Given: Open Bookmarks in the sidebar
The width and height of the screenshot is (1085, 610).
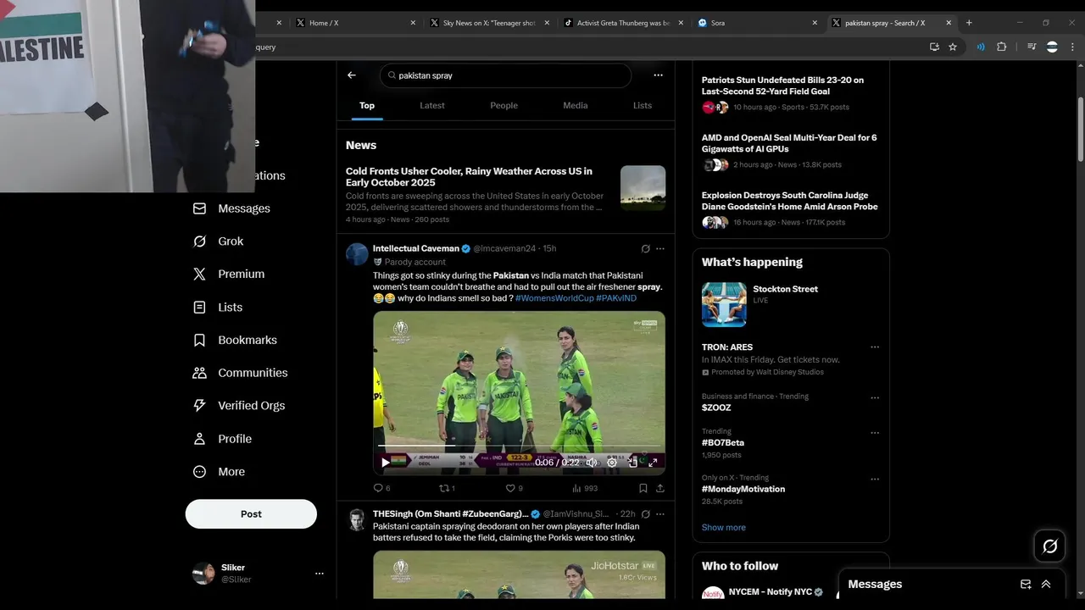Looking at the screenshot, I should coord(235,341).
